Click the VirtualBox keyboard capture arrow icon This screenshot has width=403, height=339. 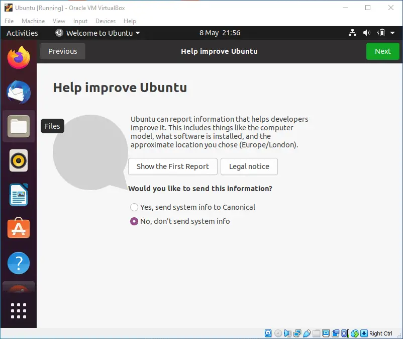click(364, 333)
